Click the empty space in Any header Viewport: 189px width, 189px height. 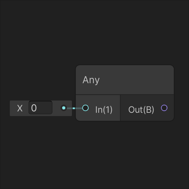pos(136,80)
